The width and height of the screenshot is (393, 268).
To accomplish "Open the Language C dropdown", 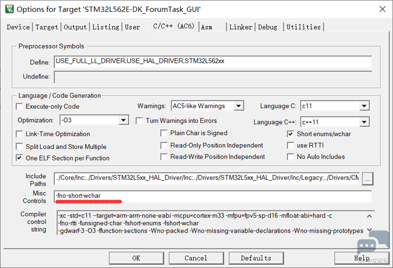I will 335,106.
